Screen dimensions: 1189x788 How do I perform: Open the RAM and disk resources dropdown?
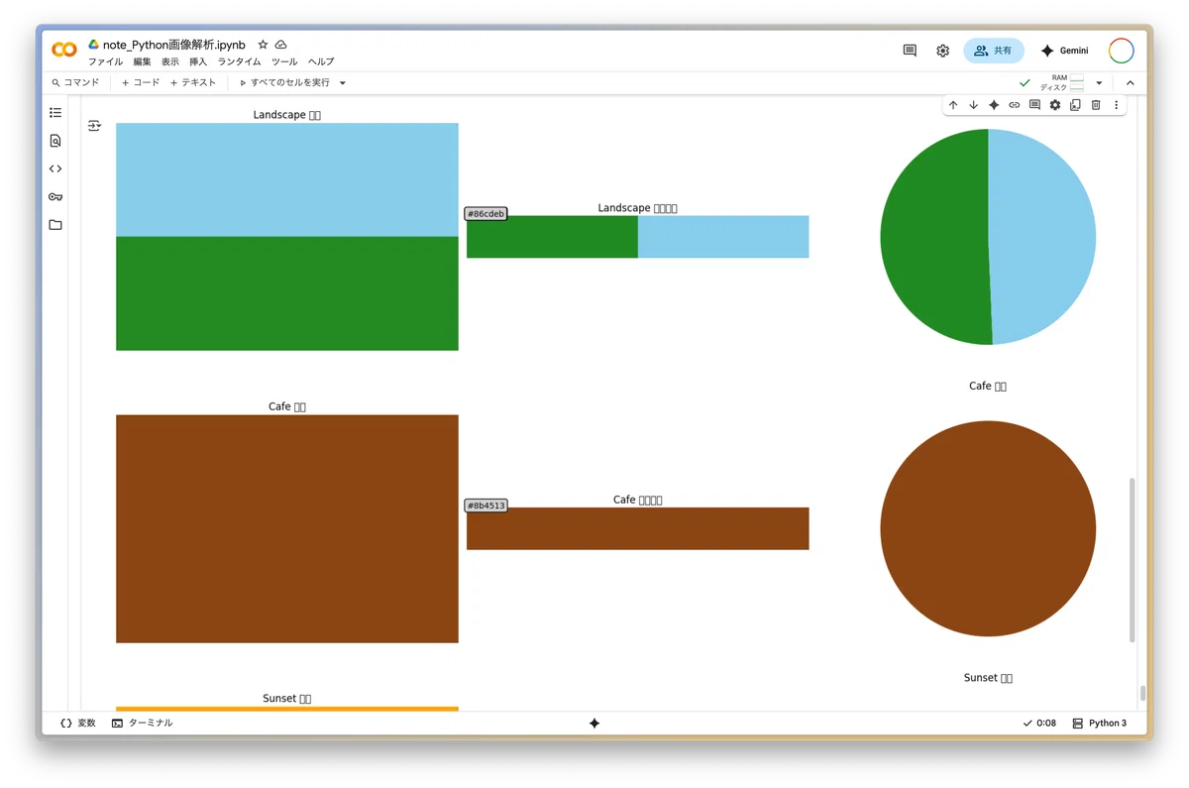click(x=1099, y=83)
